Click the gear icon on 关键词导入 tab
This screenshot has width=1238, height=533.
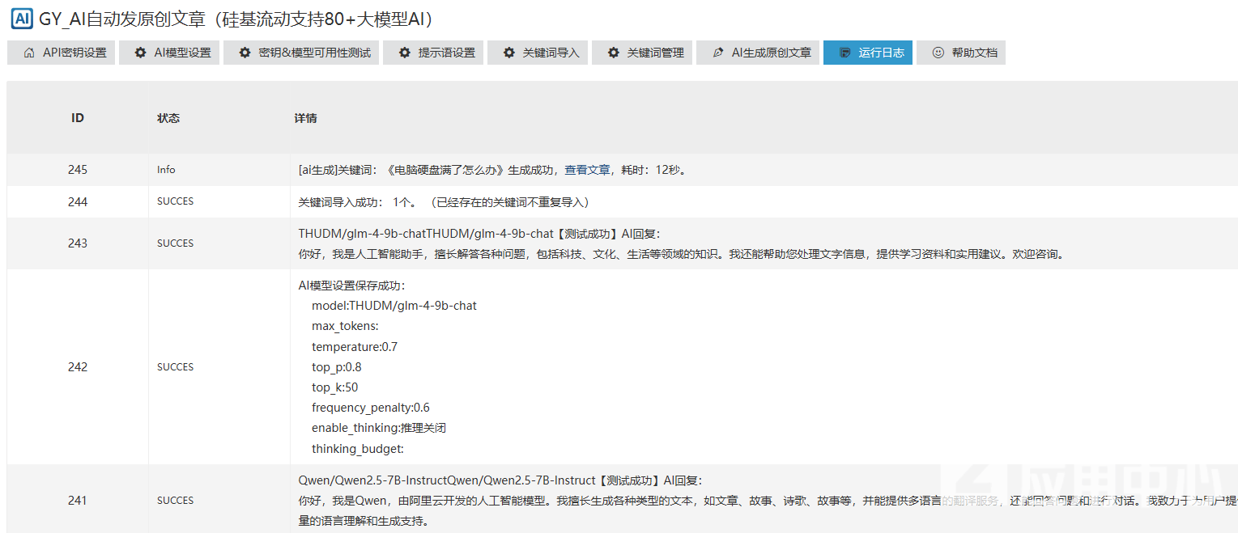(x=509, y=53)
